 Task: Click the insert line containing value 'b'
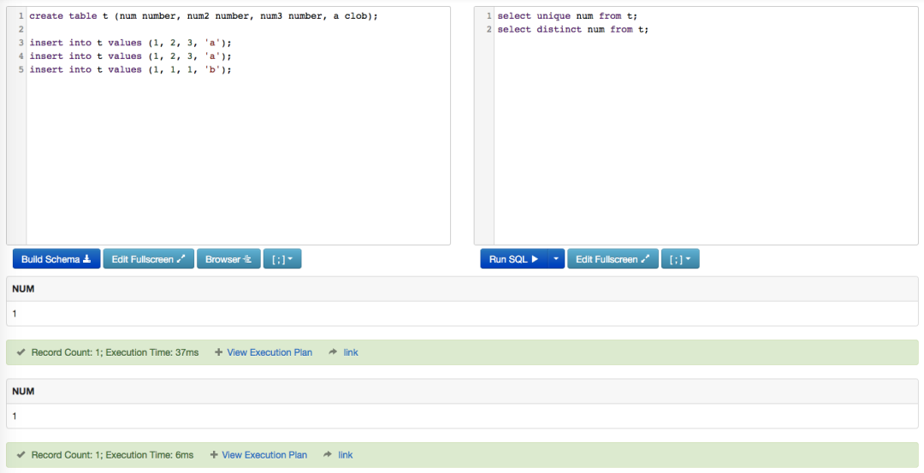[130, 70]
